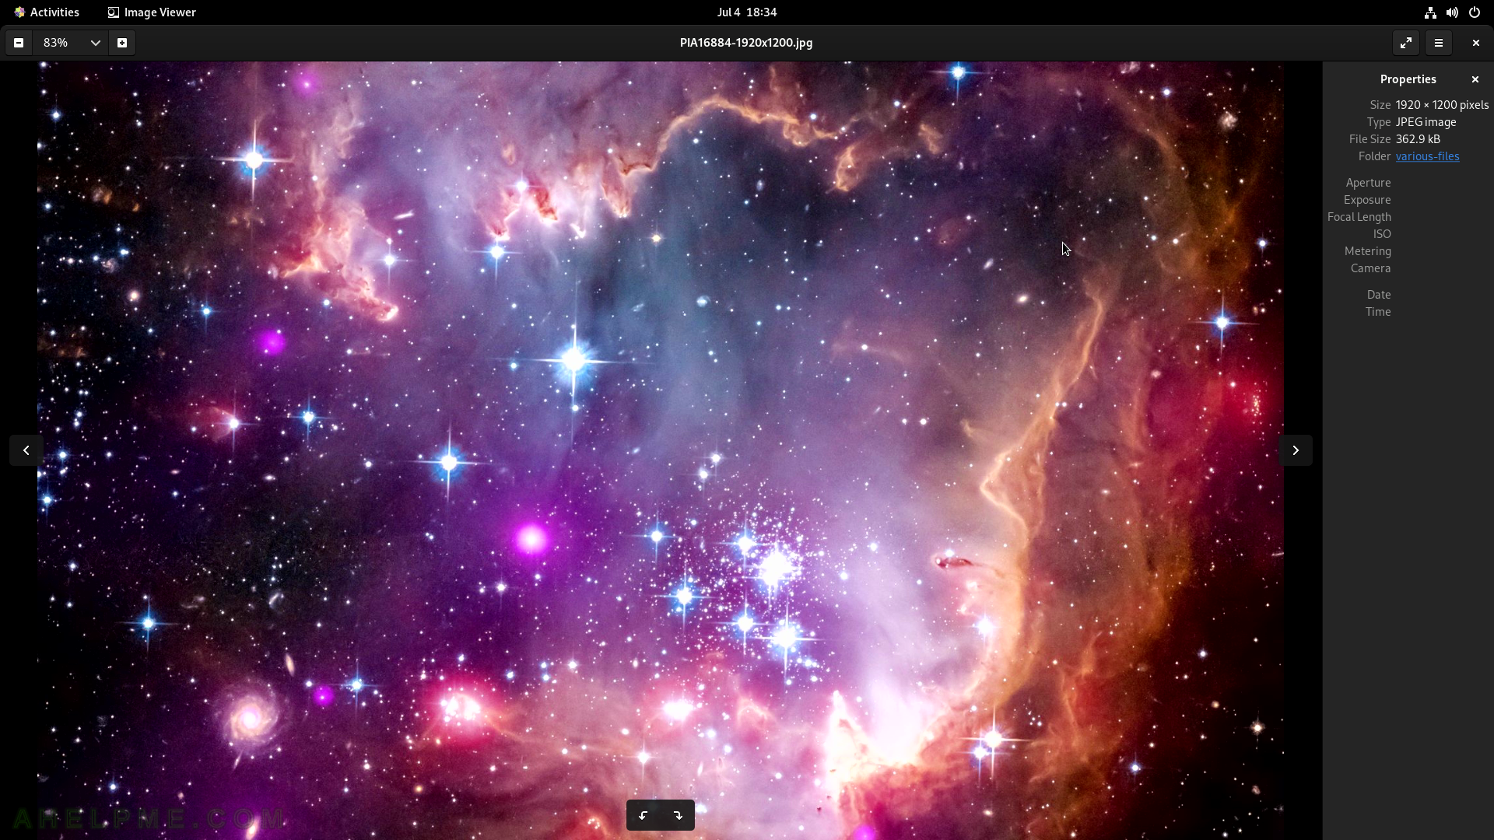Enter fullscreen mode with the expand icon

(1406, 43)
